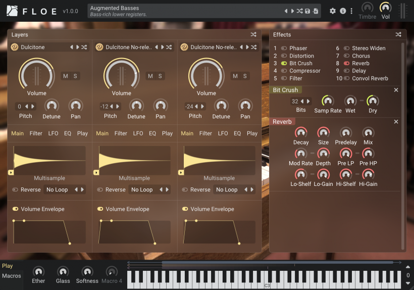414x290 pixels.
Task: Remove the Reverb effect panel
Action: click(396, 122)
